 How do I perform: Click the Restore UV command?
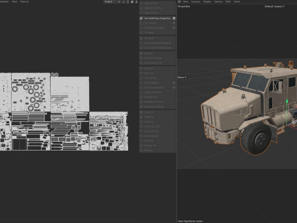(158, 146)
